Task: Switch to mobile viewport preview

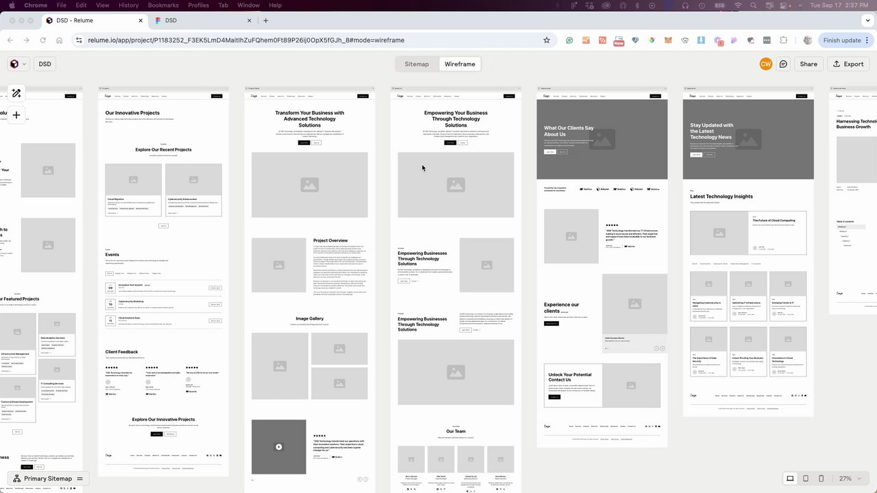Action: pyautogui.click(x=821, y=478)
